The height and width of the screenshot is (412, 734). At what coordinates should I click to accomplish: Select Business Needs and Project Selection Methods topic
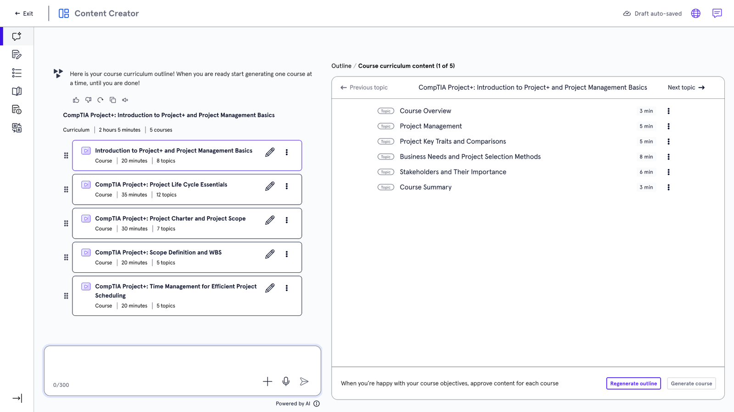pyautogui.click(x=525, y=157)
